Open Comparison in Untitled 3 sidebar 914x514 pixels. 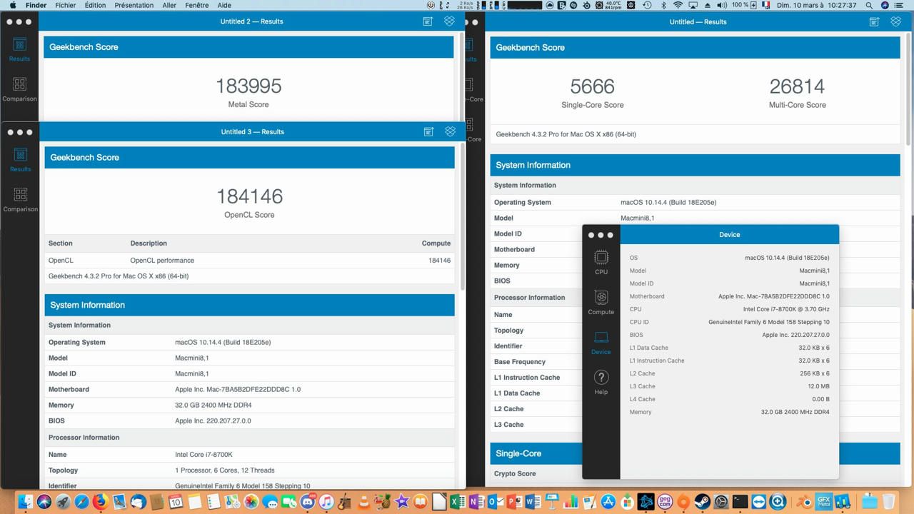[x=20, y=201]
